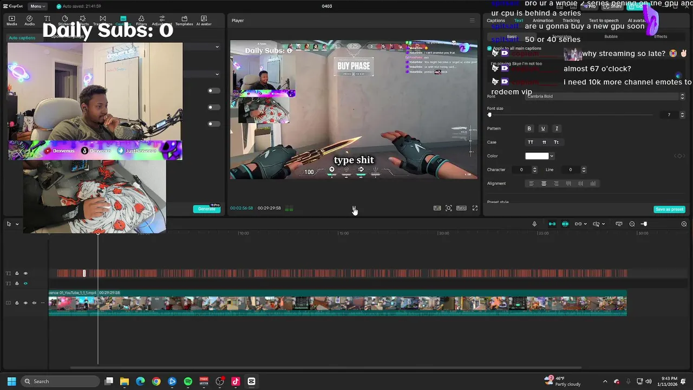The image size is (693, 390).
Task: Open player fullscreen icon
Action: [475, 208]
